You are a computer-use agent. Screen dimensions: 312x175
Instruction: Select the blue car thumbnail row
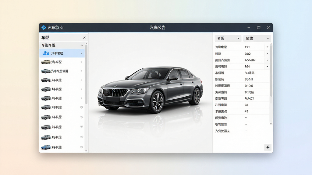[x=62, y=147]
